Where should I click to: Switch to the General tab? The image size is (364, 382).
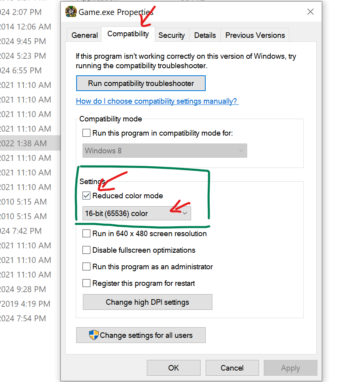point(84,35)
